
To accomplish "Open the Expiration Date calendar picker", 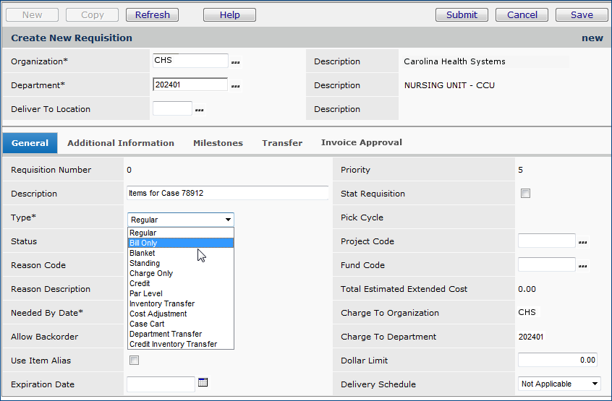I will pos(203,382).
